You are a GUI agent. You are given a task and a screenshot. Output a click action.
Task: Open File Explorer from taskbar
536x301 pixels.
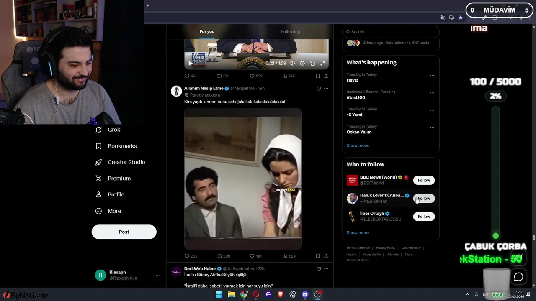pos(231,294)
